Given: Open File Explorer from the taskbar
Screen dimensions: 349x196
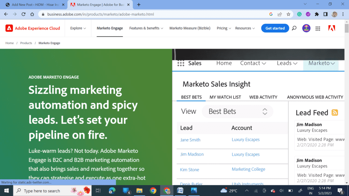Looking at the screenshot, I should pos(139,191).
